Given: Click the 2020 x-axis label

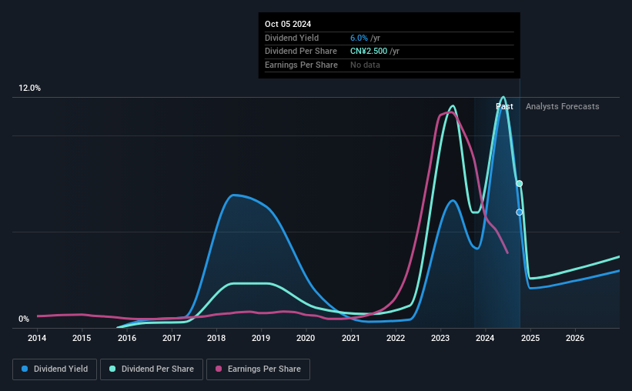Looking at the screenshot, I should [x=306, y=338].
